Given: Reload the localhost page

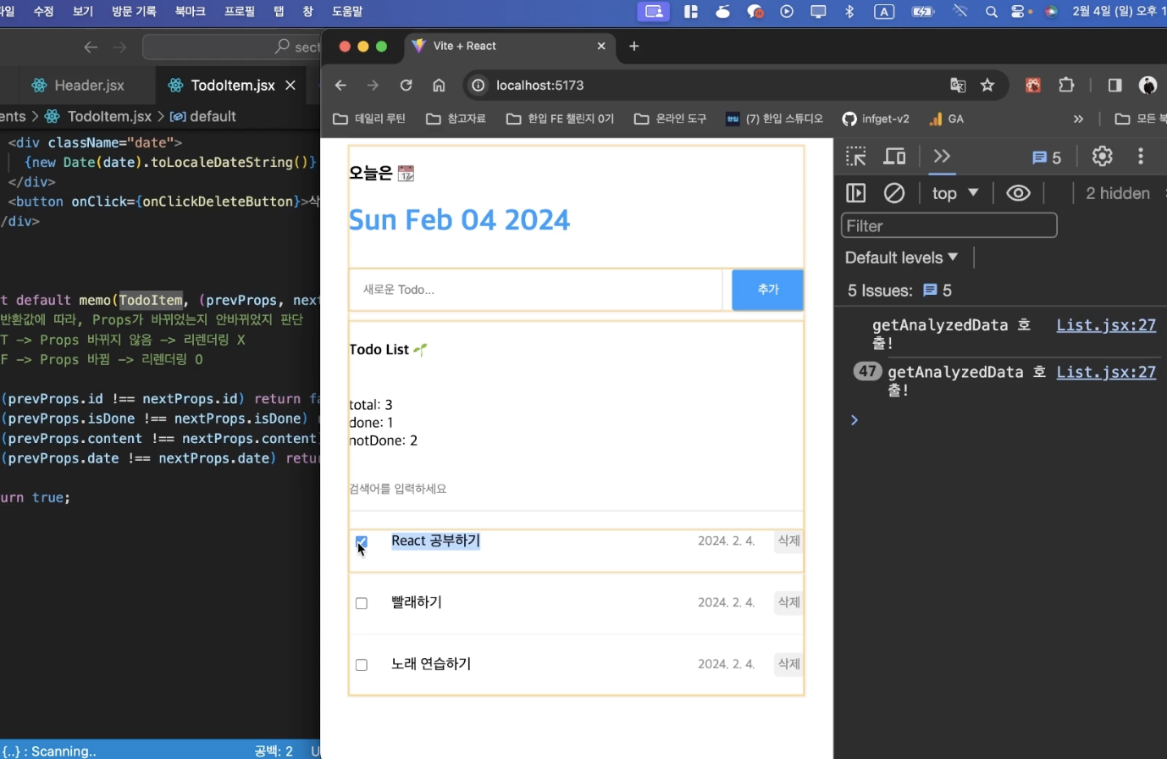Looking at the screenshot, I should tap(406, 85).
